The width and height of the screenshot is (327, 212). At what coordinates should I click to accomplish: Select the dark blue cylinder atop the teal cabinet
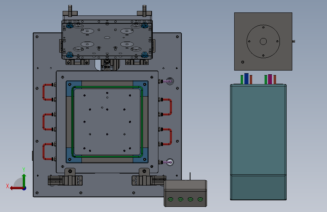pyautogui.click(x=246, y=79)
